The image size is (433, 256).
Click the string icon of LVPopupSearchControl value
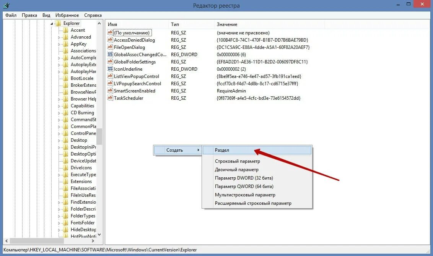[110, 83]
